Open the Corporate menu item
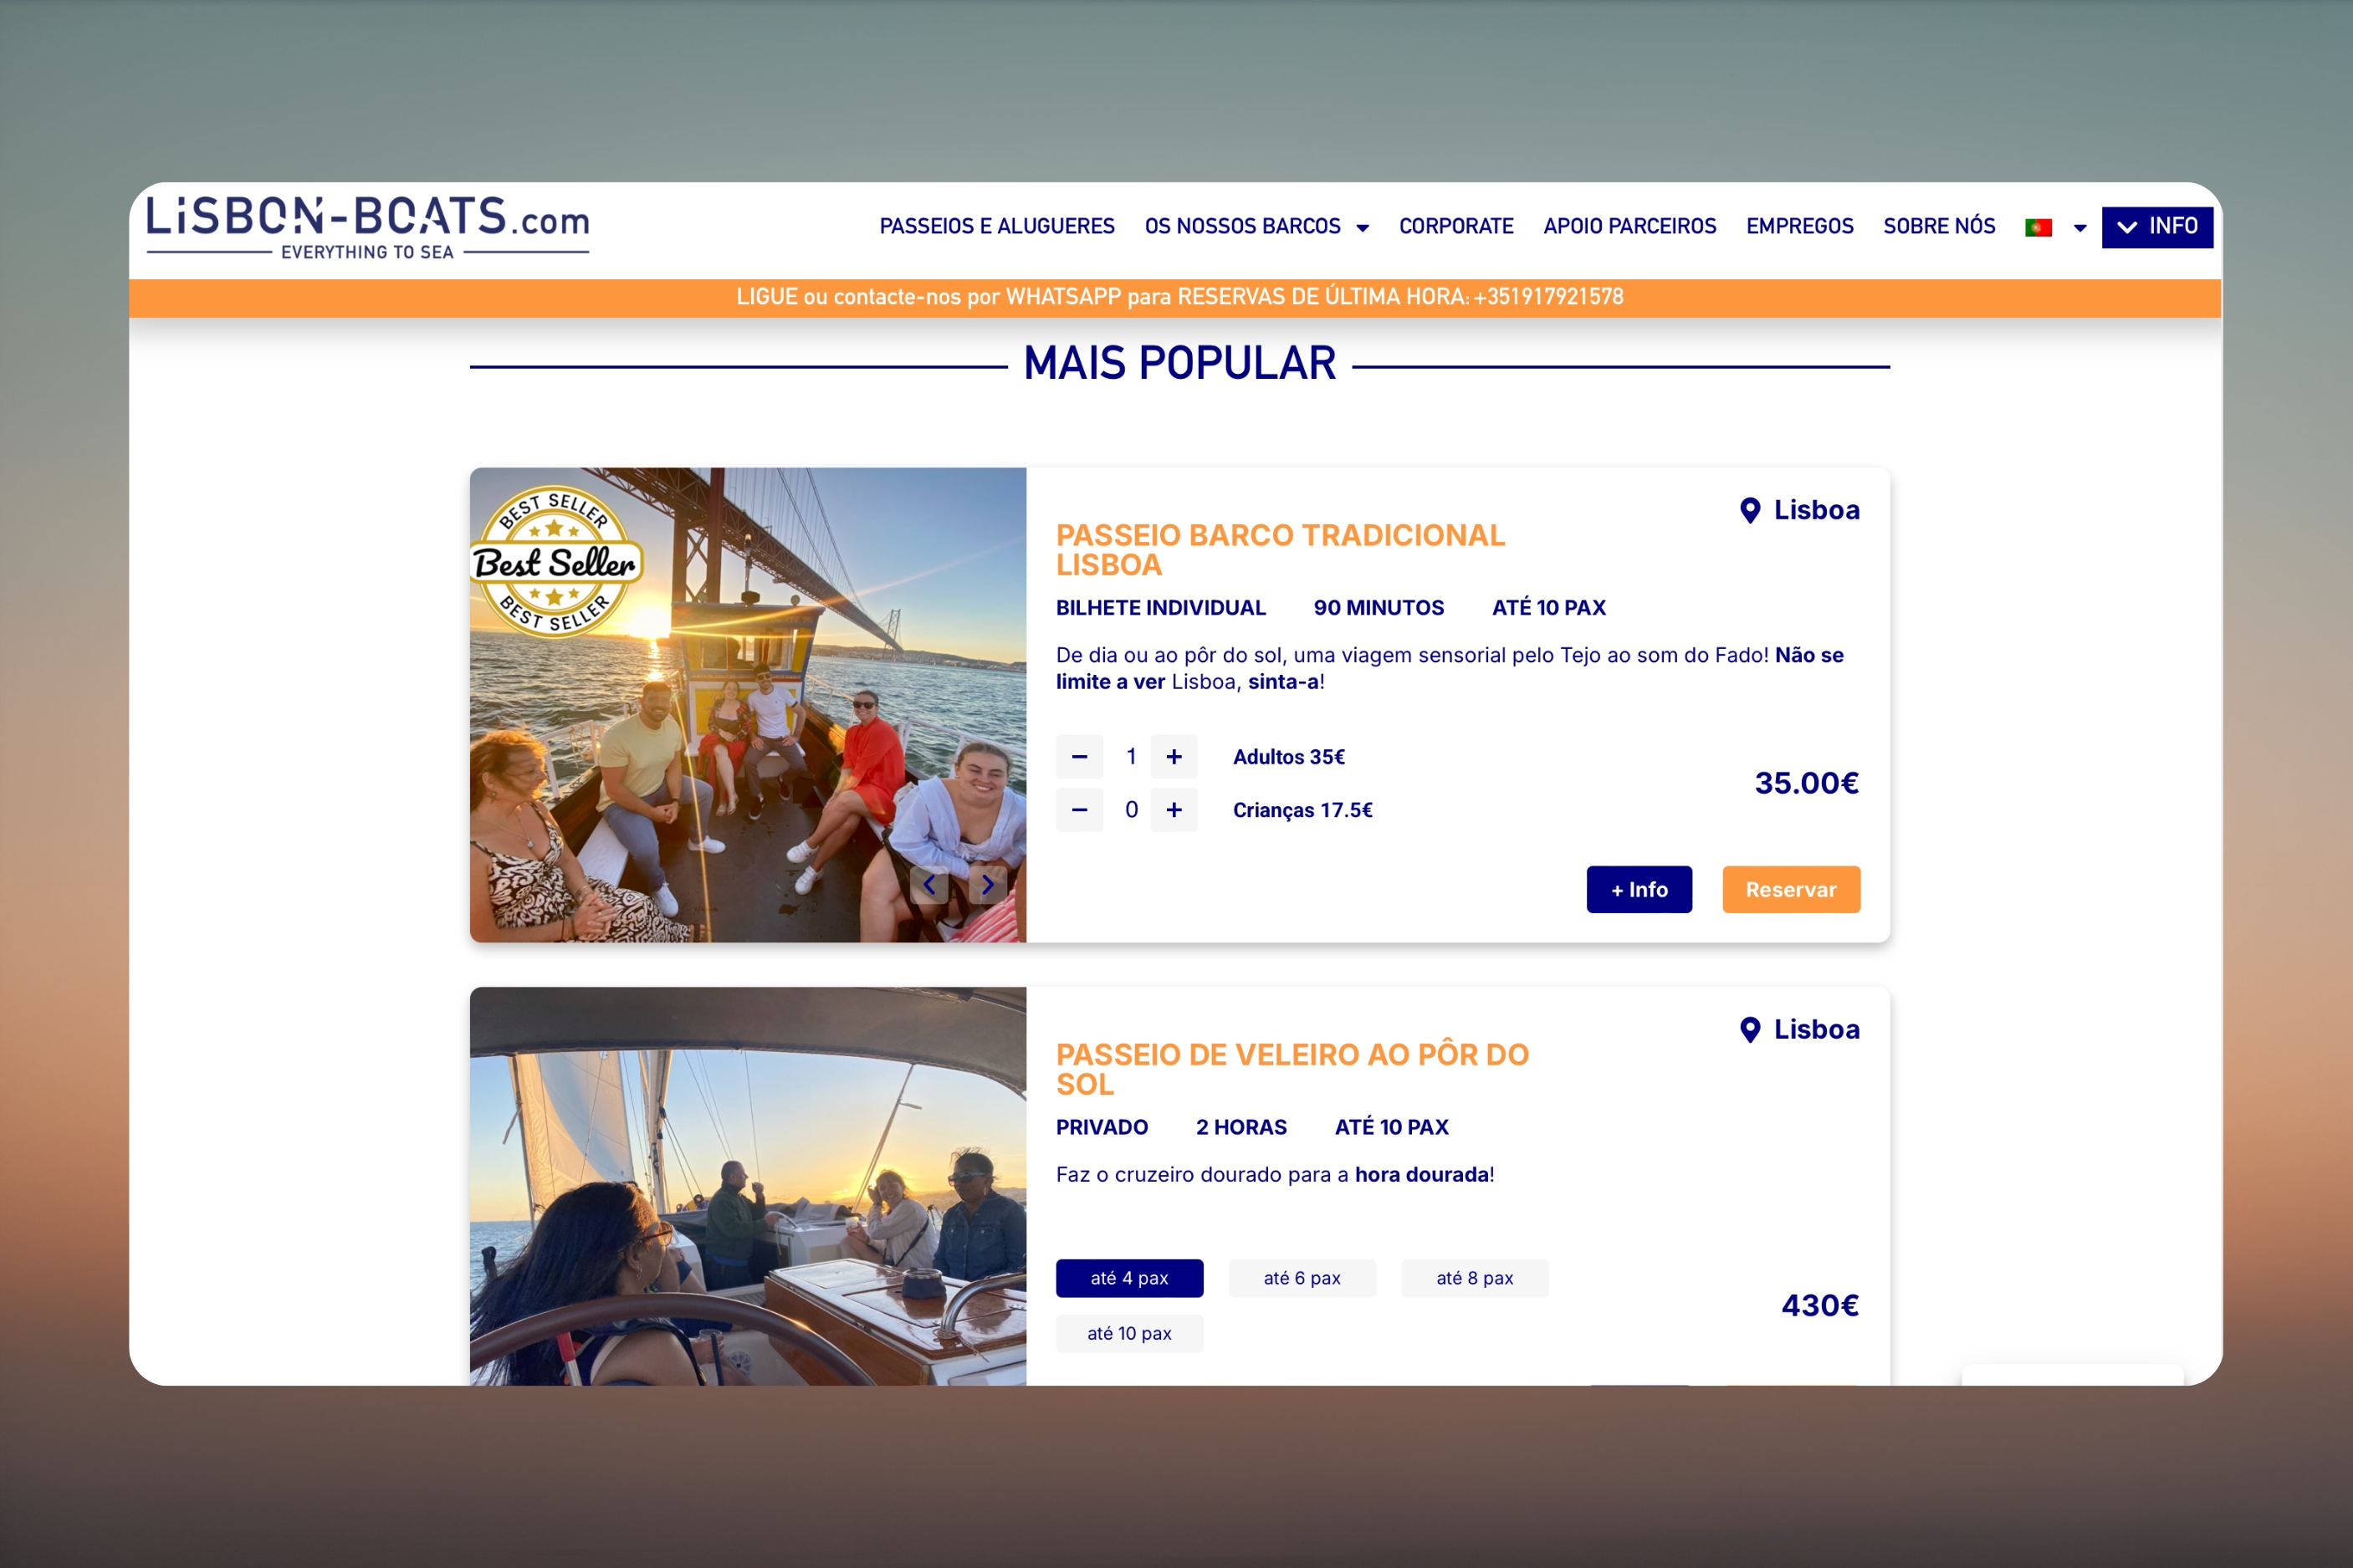Viewport: 2353px width, 1568px height. point(1456,227)
